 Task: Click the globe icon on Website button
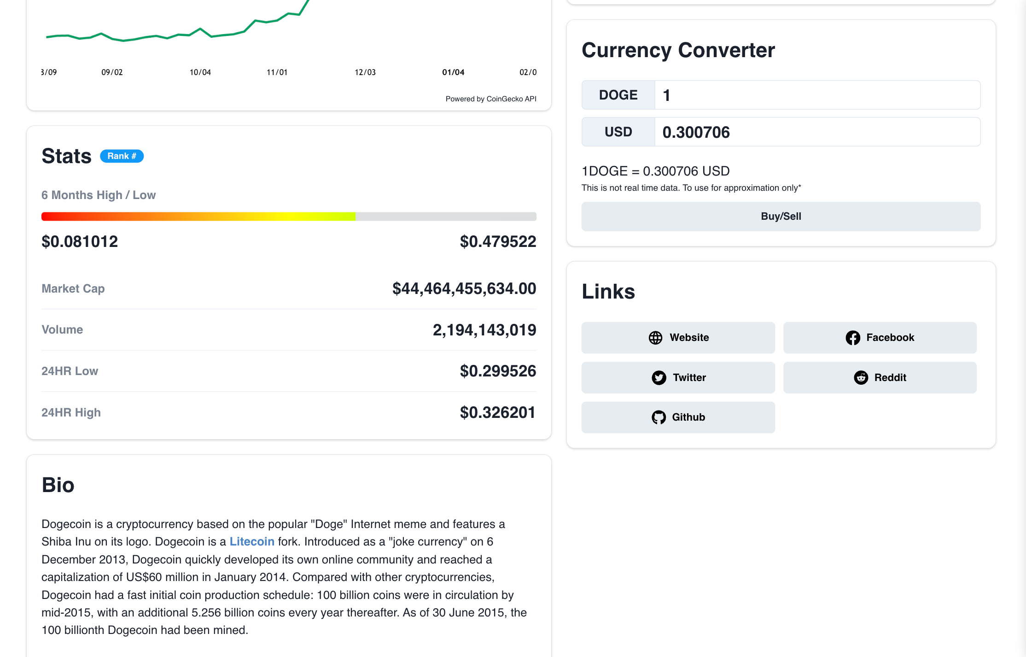pos(655,338)
